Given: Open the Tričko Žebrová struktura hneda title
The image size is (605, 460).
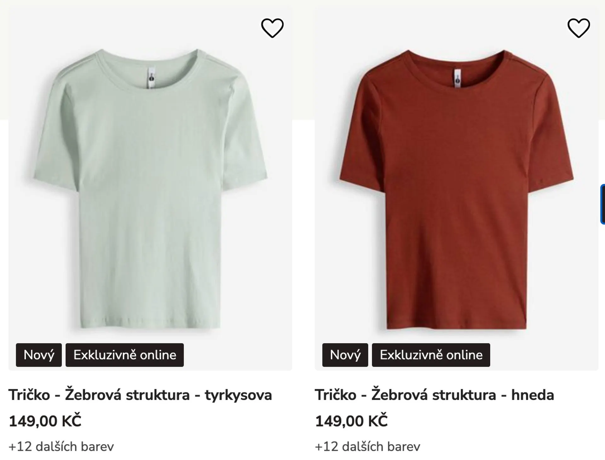Looking at the screenshot, I should (x=434, y=395).
